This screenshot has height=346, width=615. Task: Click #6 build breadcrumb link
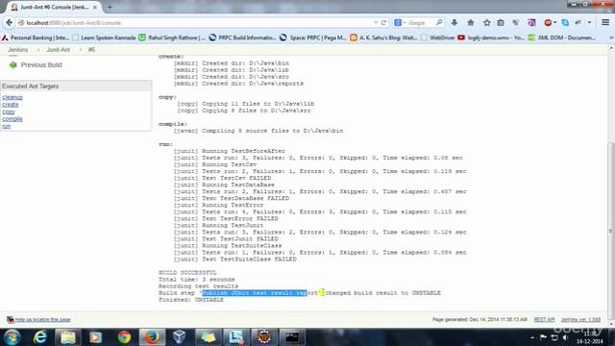pyautogui.click(x=91, y=50)
